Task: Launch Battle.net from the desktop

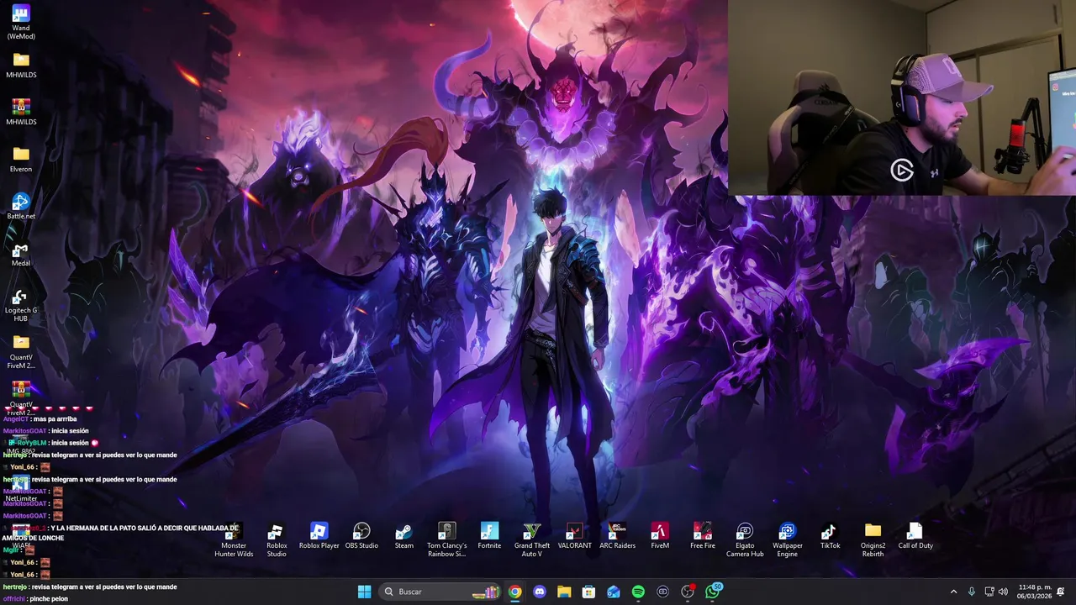Action: tap(21, 206)
